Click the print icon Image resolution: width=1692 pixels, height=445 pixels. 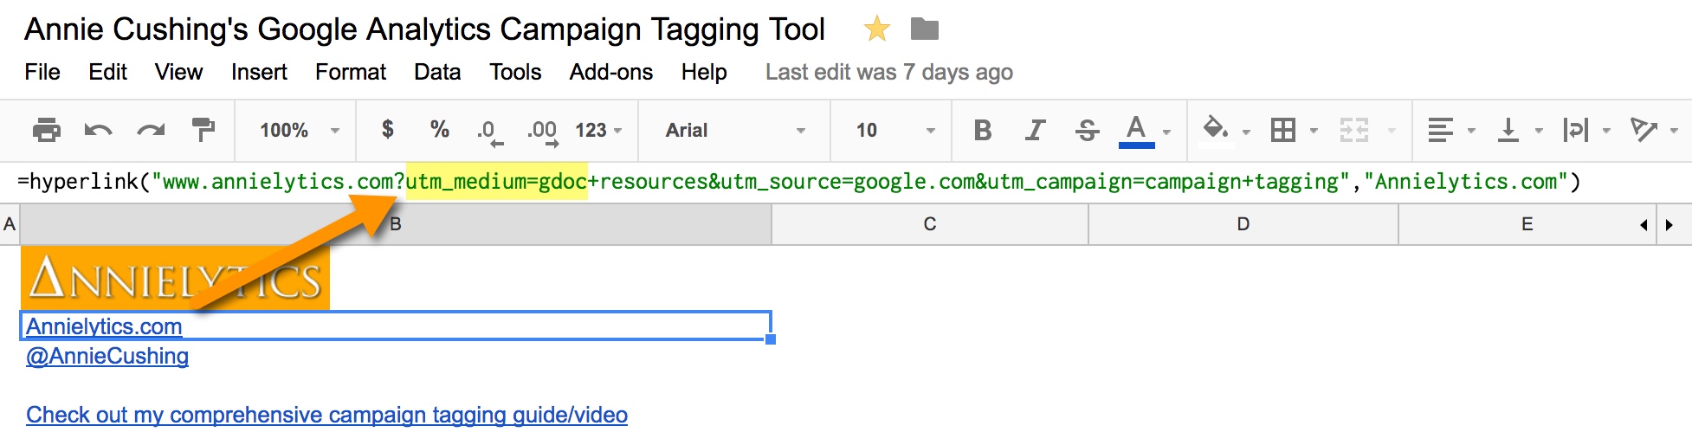[47, 131]
